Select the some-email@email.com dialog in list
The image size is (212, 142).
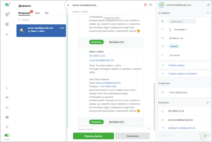pyautogui.click(x=41, y=31)
